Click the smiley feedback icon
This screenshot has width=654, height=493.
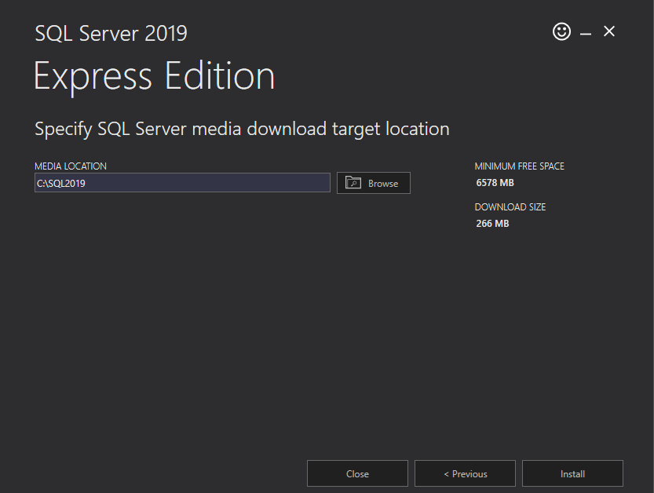click(561, 31)
